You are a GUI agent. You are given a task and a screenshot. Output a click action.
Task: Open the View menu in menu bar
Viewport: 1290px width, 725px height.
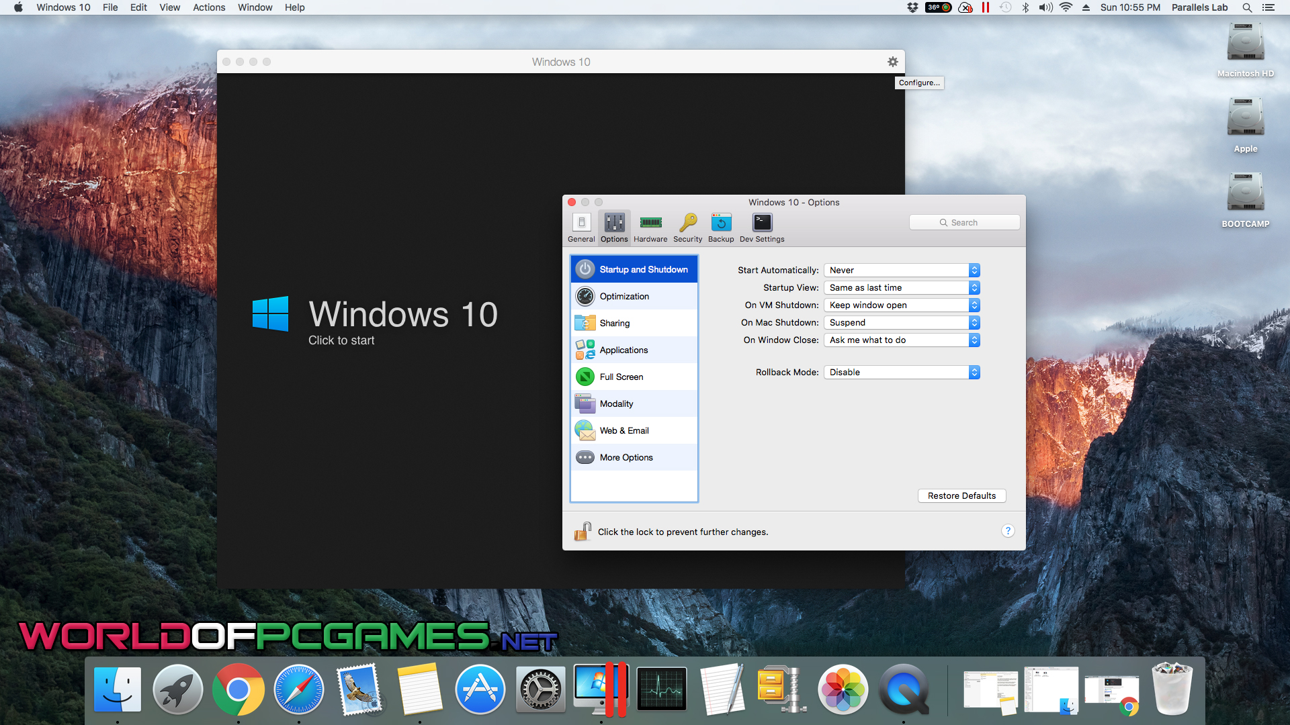click(x=169, y=7)
